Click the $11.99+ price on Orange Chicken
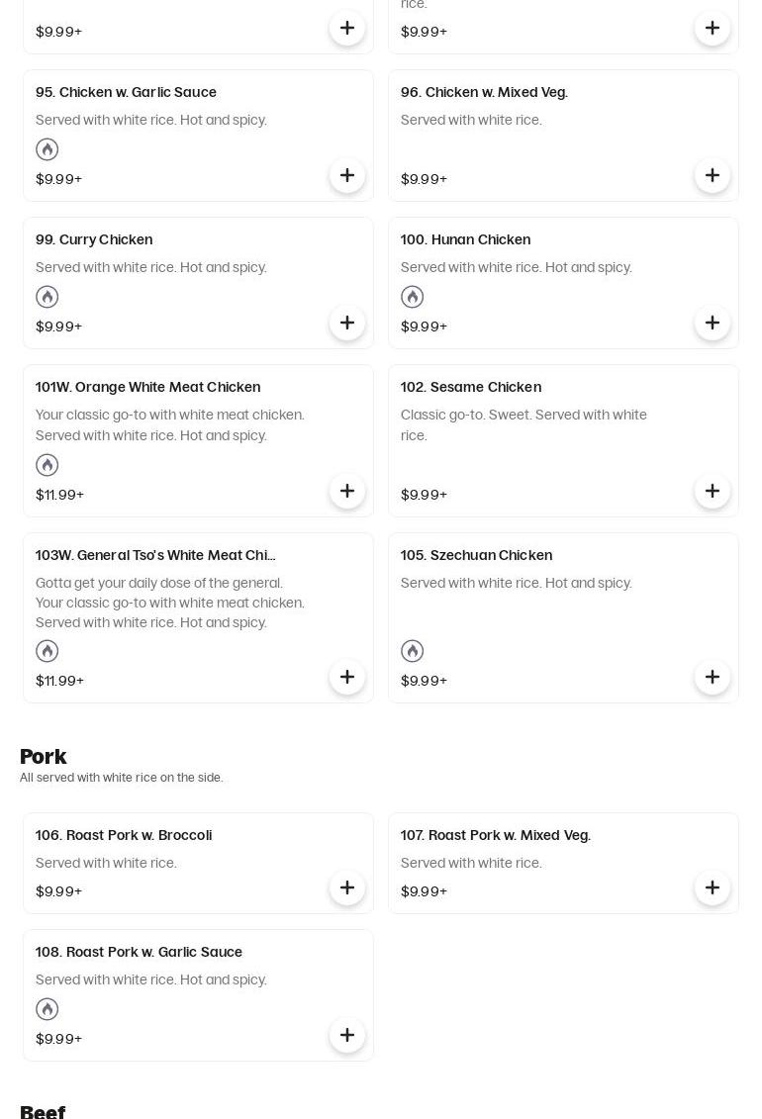Screen dimensions: 762x1119 point(60,495)
